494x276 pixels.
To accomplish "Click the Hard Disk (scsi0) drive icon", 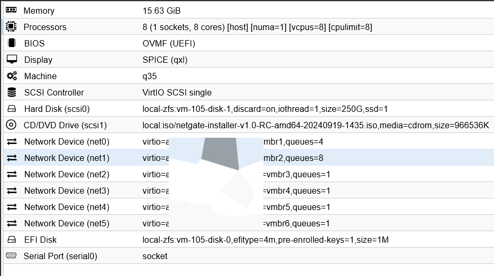I will click(x=12, y=109).
